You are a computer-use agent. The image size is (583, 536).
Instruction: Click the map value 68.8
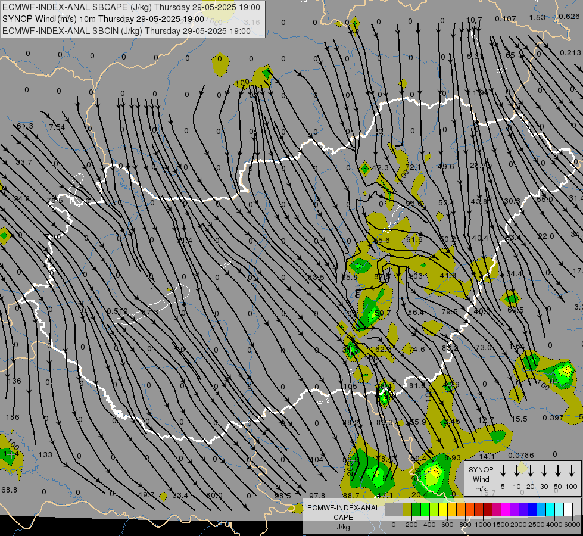[10, 490]
